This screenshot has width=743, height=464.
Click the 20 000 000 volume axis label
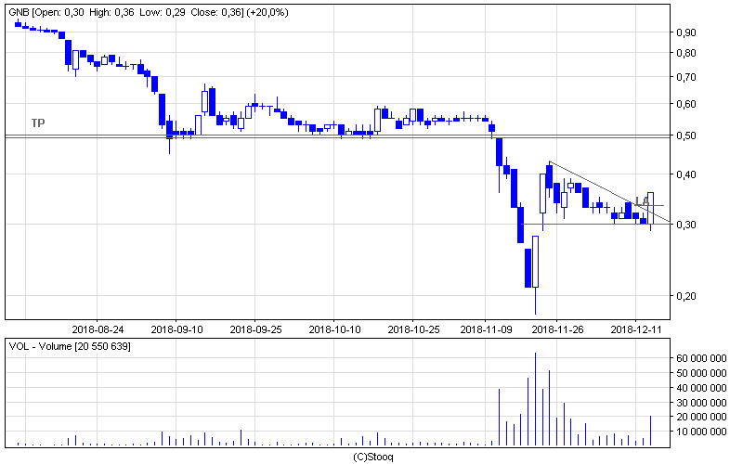[701, 417]
